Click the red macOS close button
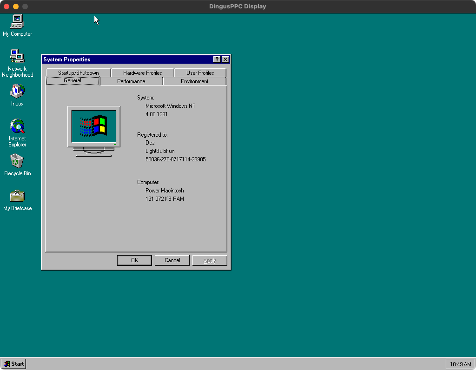The height and width of the screenshot is (370, 476). [x=7, y=7]
